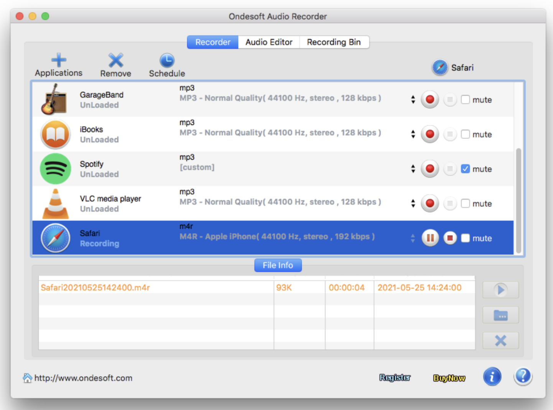
Task: Select the Spotify app icon
Action: pos(56,169)
